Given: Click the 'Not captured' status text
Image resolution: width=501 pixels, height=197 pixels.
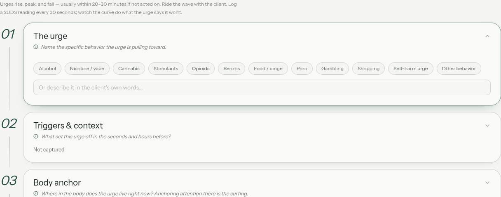Looking at the screenshot, I should [x=49, y=149].
